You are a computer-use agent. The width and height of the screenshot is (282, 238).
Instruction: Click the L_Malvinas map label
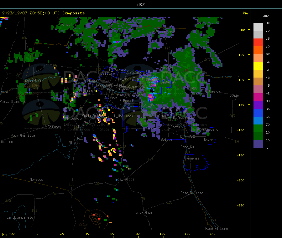pos(123,116)
